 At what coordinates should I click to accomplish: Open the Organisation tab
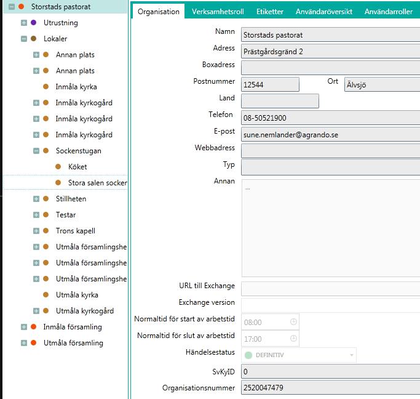[x=158, y=12]
